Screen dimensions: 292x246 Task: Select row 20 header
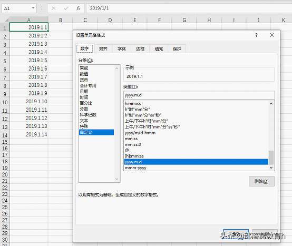[5, 174]
